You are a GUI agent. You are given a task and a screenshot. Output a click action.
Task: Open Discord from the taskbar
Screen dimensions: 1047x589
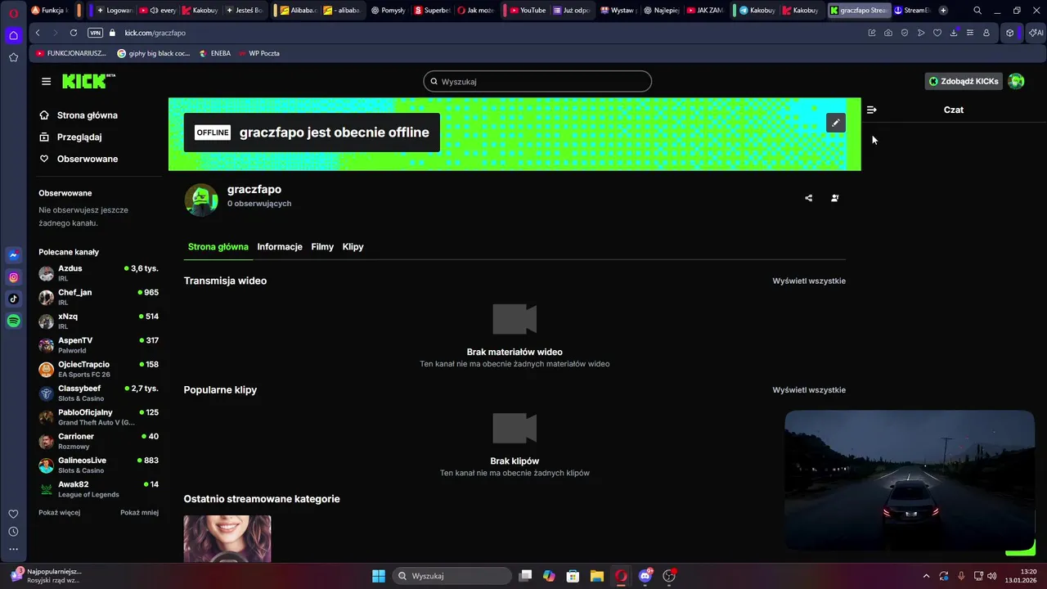click(x=645, y=576)
